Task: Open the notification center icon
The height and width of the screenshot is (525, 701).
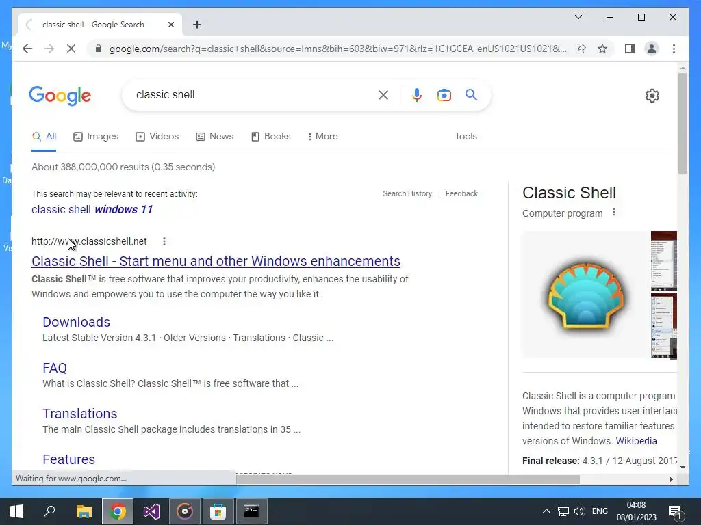Action: pyautogui.click(x=674, y=512)
